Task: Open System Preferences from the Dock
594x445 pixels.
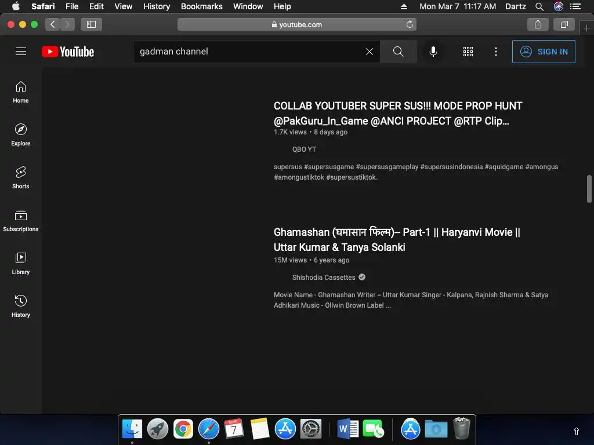Action: click(x=311, y=429)
